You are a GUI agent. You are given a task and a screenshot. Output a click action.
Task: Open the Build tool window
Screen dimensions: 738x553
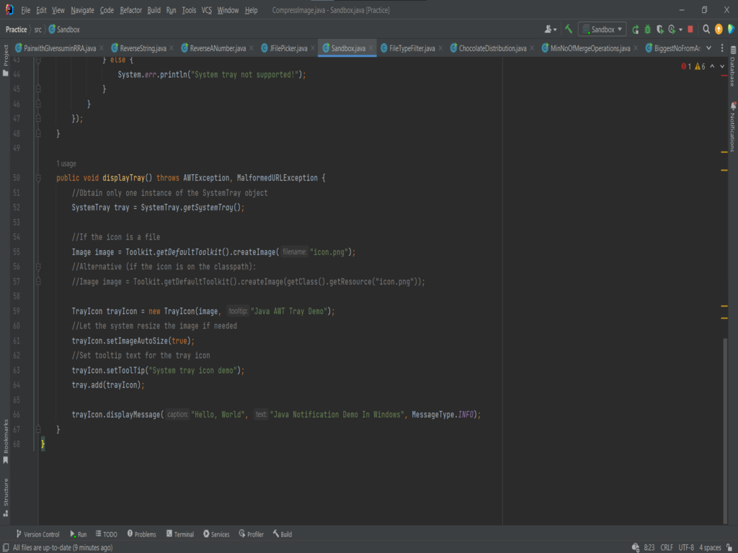pos(283,534)
